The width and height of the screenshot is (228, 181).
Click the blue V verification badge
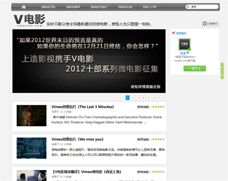click(x=188, y=53)
